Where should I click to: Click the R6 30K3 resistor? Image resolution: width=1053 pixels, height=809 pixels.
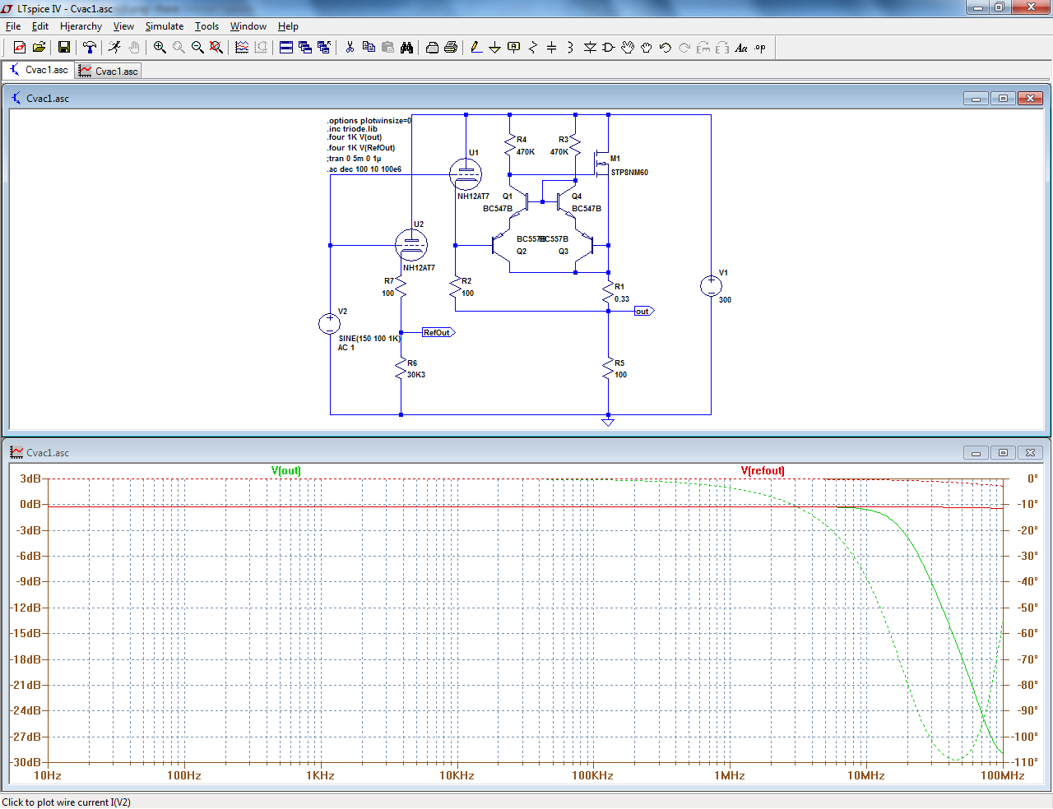click(401, 368)
